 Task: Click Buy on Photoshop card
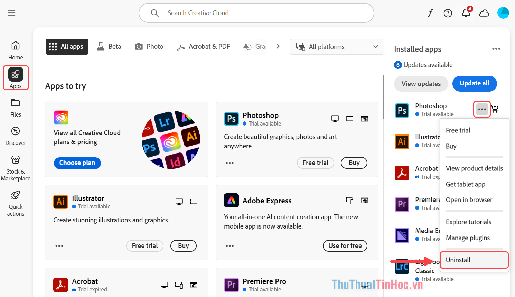point(354,163)
